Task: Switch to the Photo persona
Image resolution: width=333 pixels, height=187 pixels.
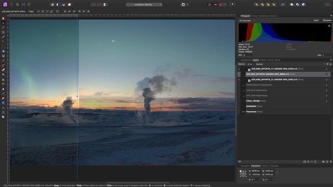Action: coord(5,5)
